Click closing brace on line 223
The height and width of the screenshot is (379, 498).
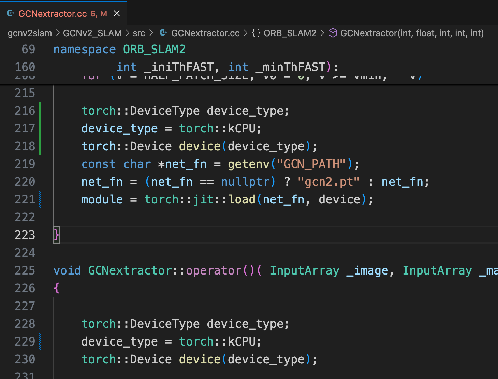coord(57,235)
